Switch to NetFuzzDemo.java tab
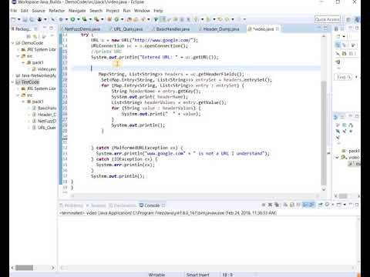This screenshot has width=370, height=277. pos(82,29)
